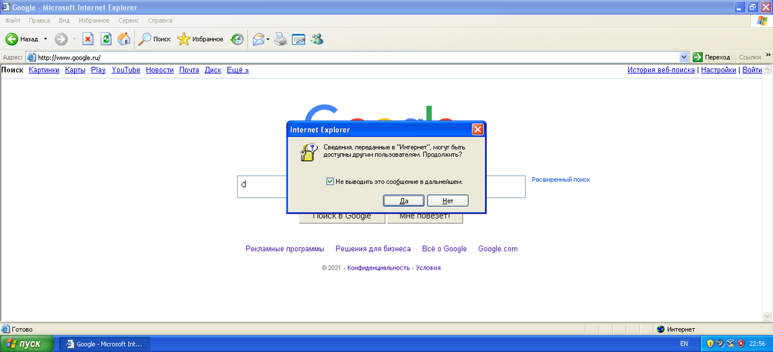Open Избранное star favorites button
The image size is (773, 352).
point(200,39)
